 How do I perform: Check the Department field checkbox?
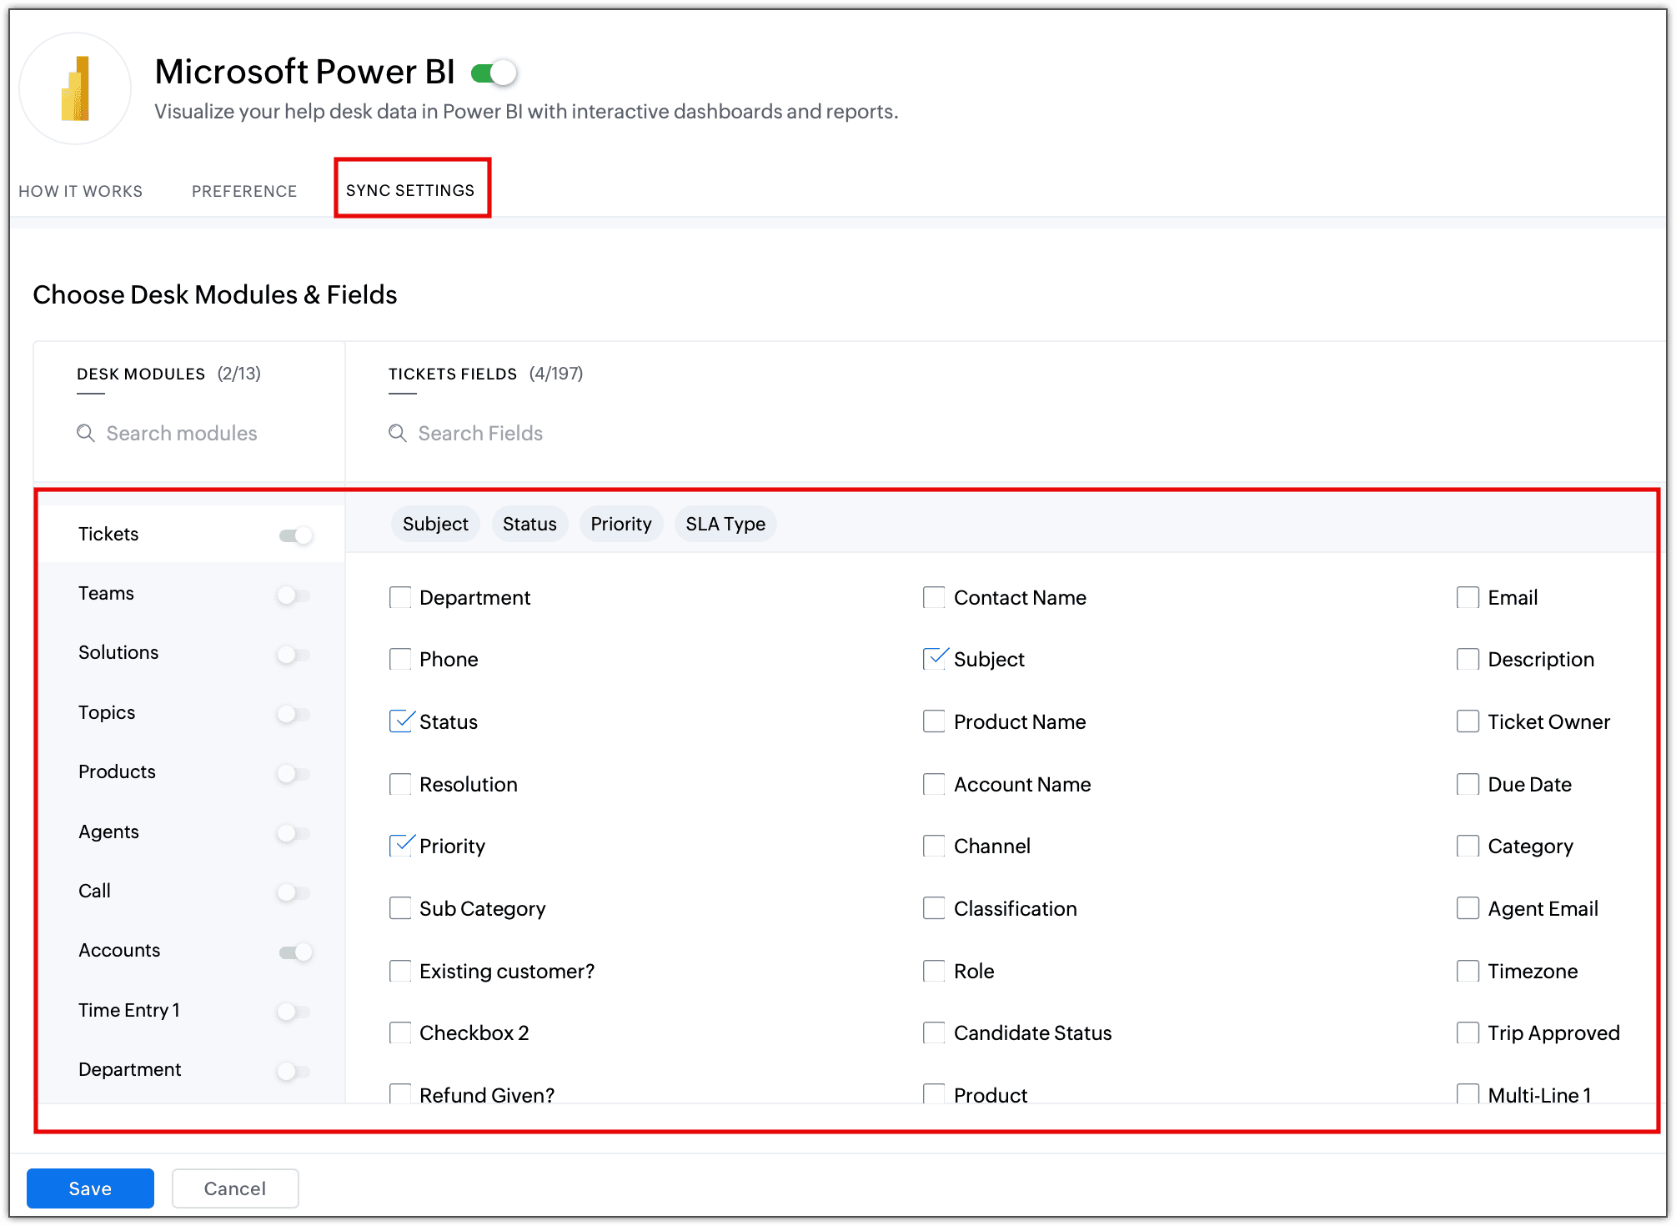click(x=400, y=598)
